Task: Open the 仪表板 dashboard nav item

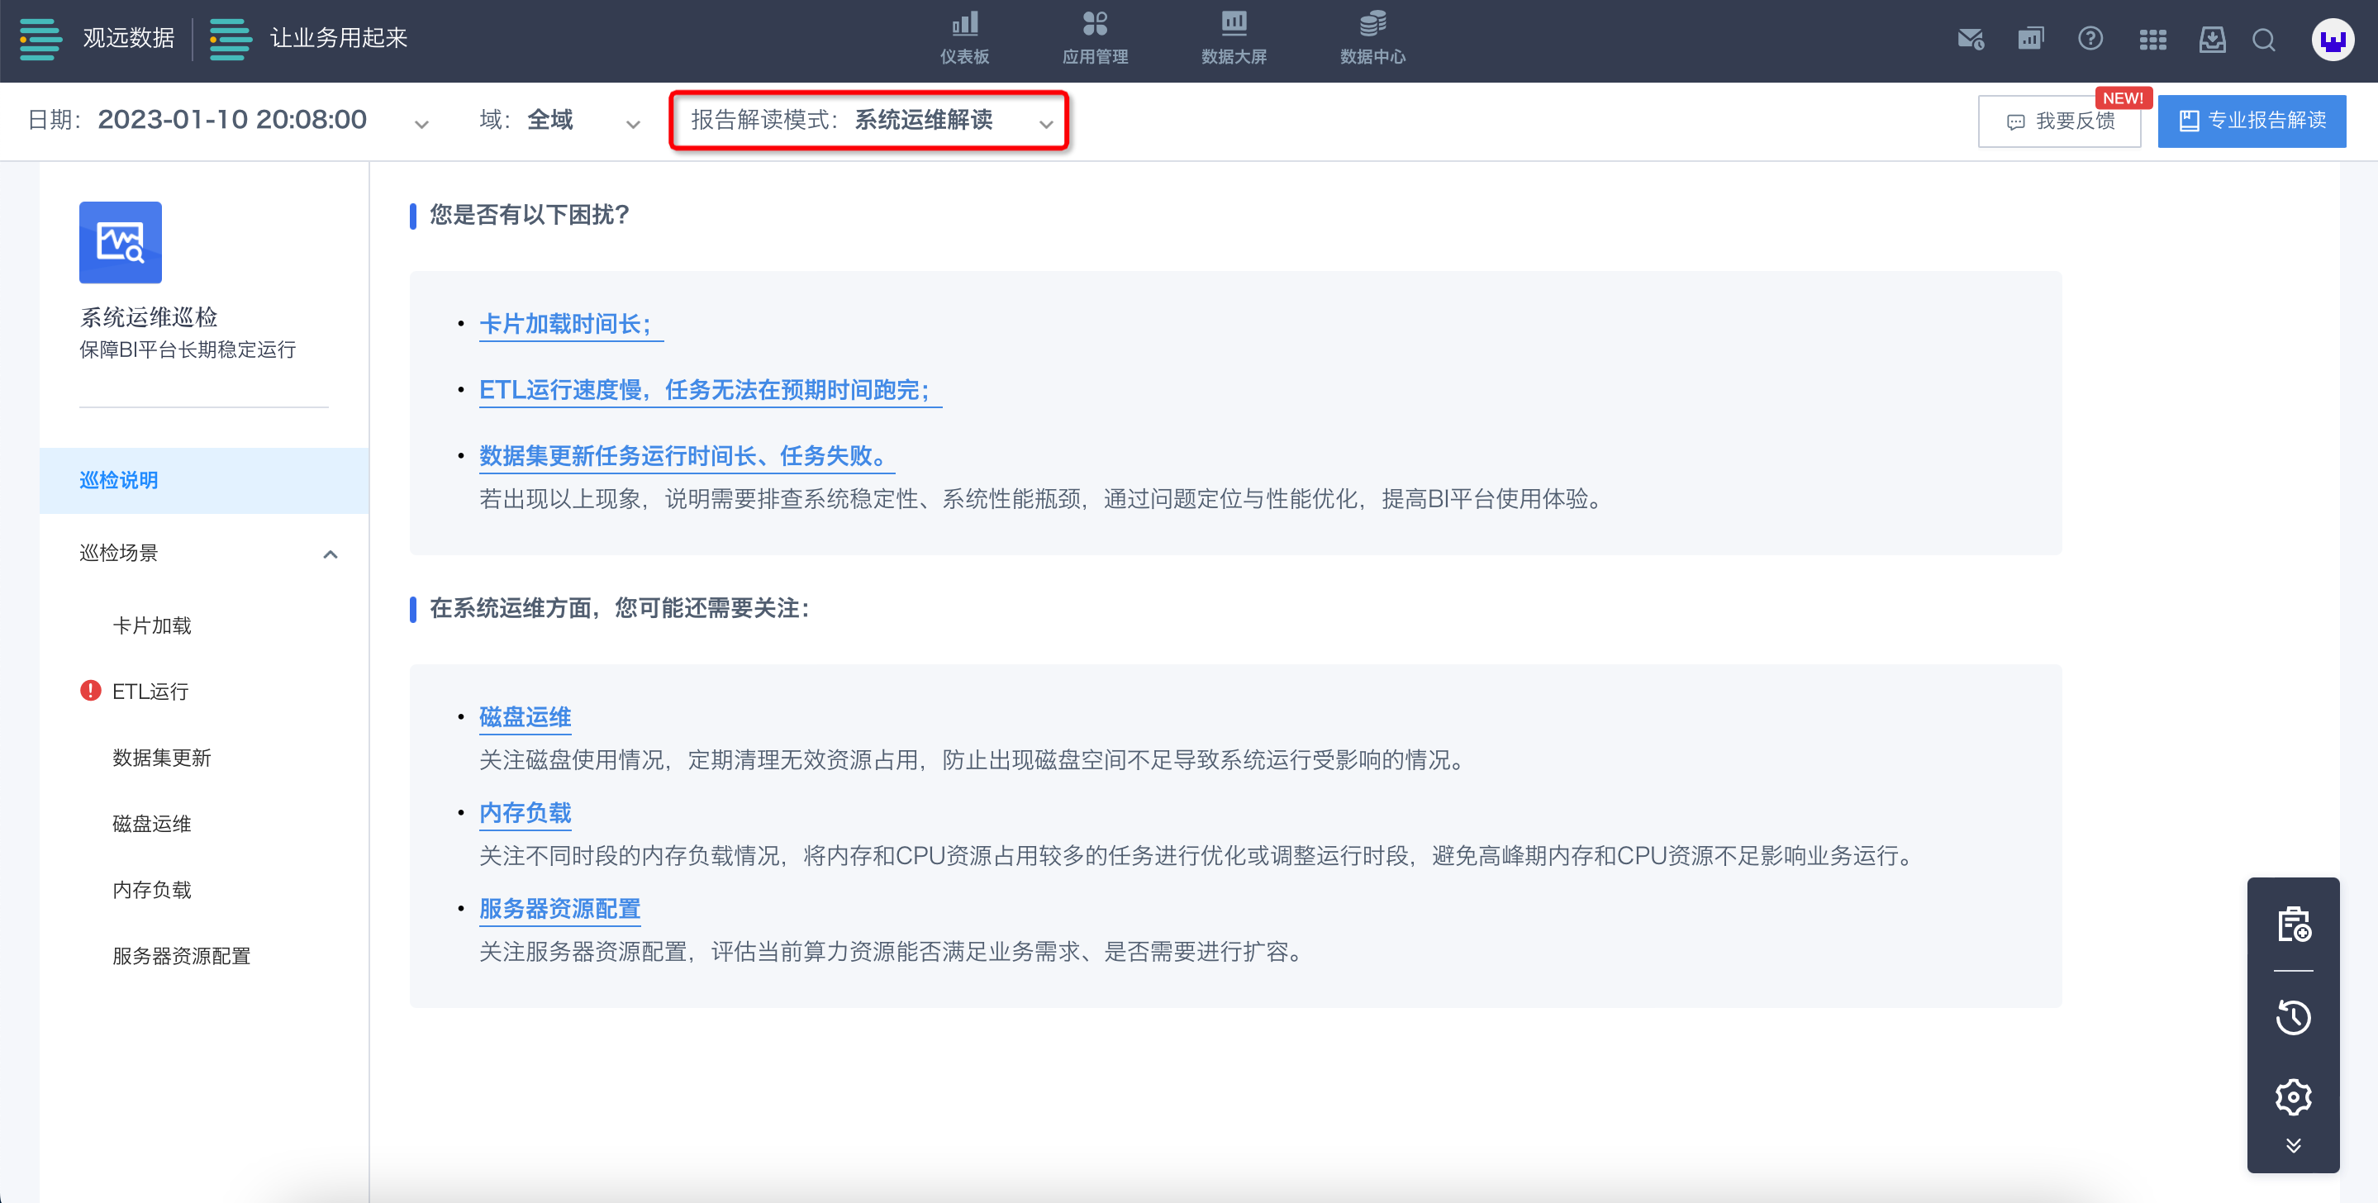Action: tap(965, 39)
